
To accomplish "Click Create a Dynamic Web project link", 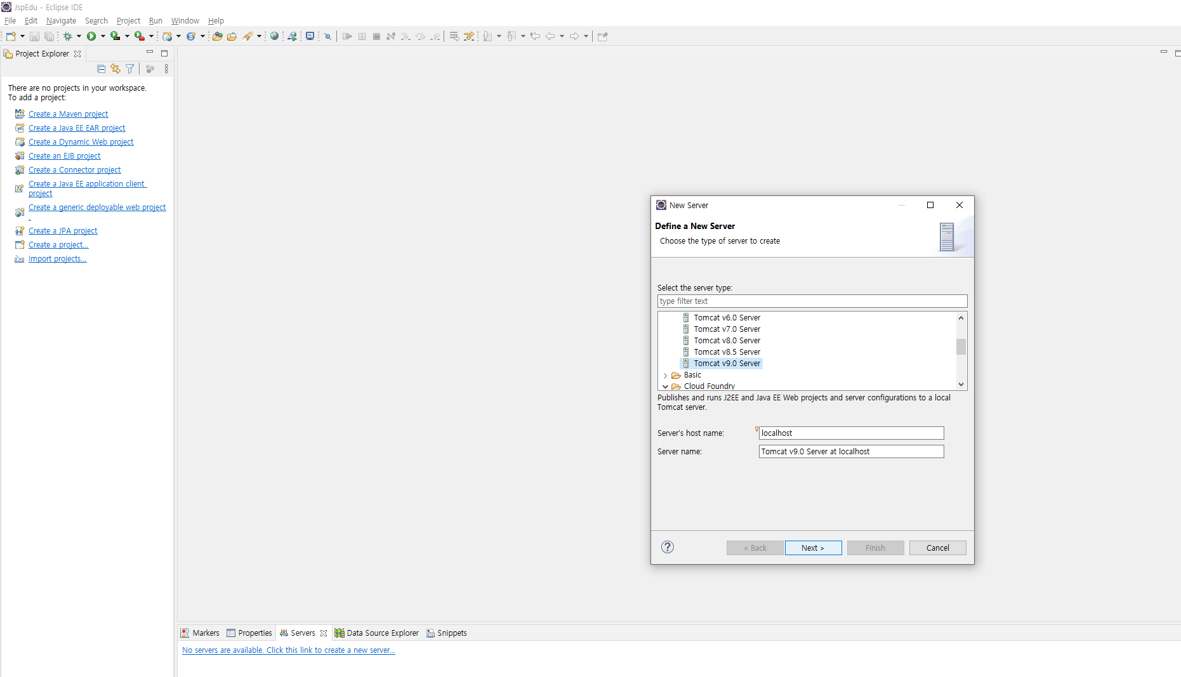I will [81, 142].
